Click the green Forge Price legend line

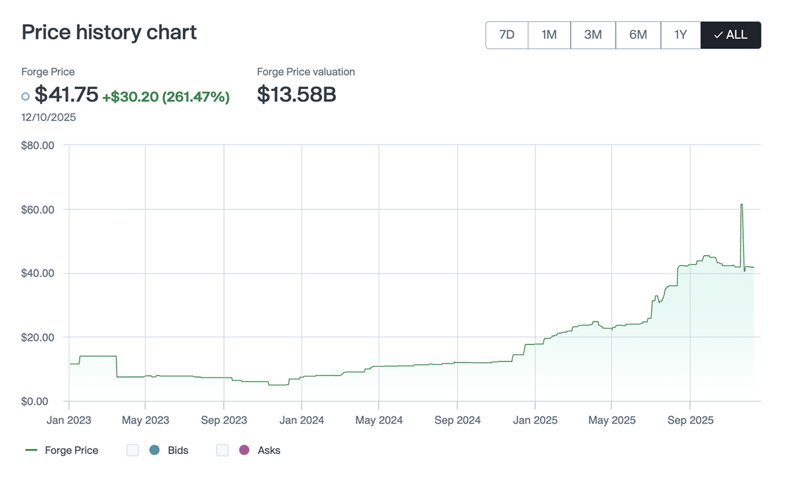tap(31, 450)
